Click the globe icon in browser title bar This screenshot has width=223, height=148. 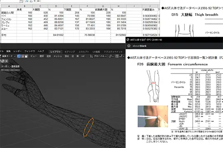pos(128,40)
